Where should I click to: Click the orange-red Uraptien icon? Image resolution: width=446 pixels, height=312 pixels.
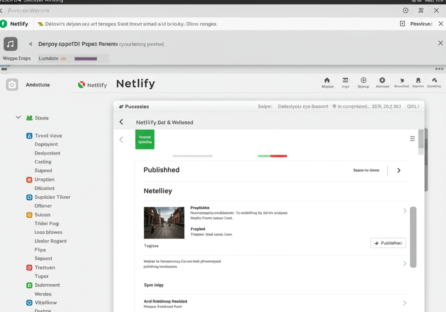coord(29,180)
